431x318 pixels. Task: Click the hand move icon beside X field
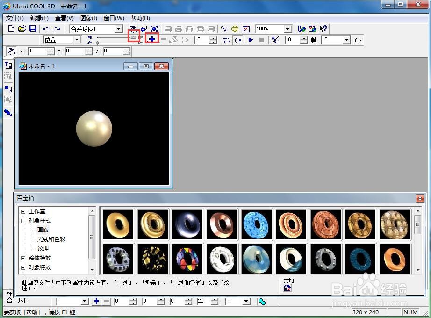pos(12,51)
